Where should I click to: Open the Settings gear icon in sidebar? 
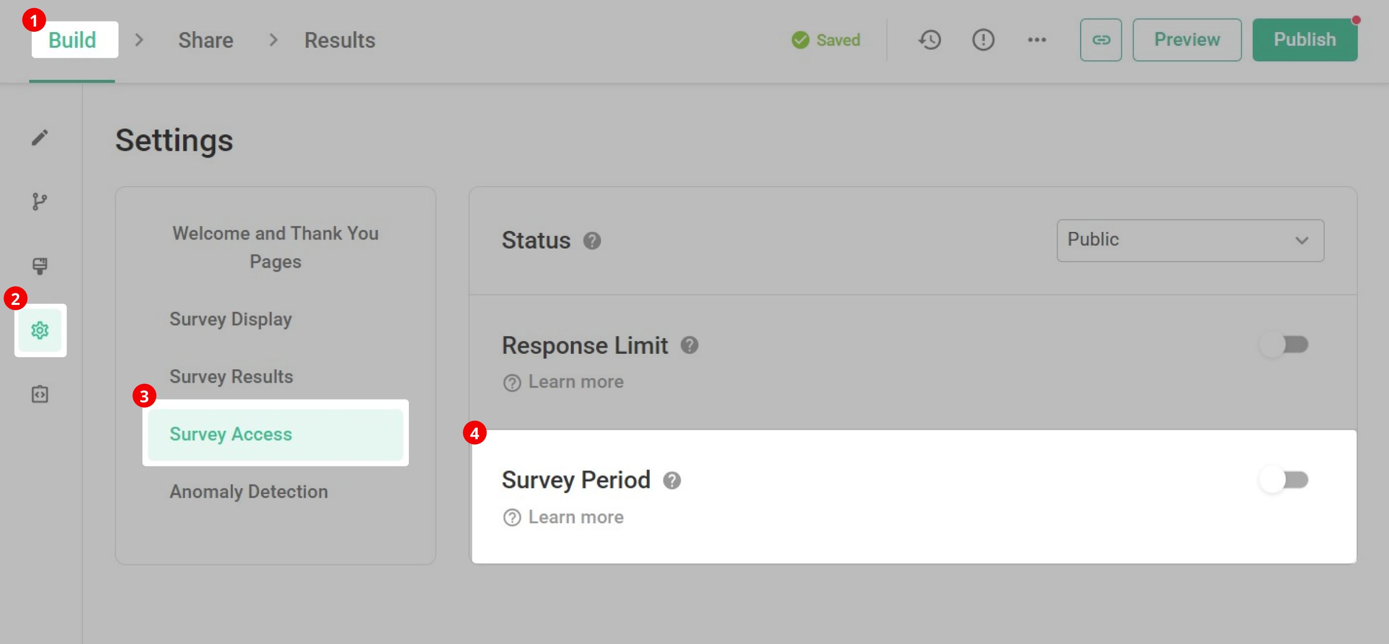[x=40, y=330]
